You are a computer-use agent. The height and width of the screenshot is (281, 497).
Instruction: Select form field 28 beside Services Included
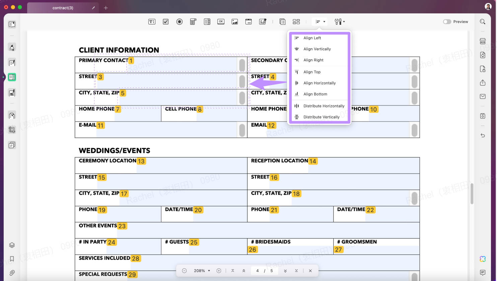point(275,262)
